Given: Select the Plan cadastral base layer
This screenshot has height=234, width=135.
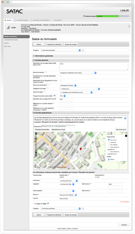Looking at the screenshot, I should (x=109, y=145).
